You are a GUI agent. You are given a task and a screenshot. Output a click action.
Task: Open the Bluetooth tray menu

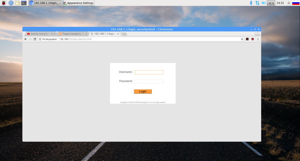coord(251,3)
